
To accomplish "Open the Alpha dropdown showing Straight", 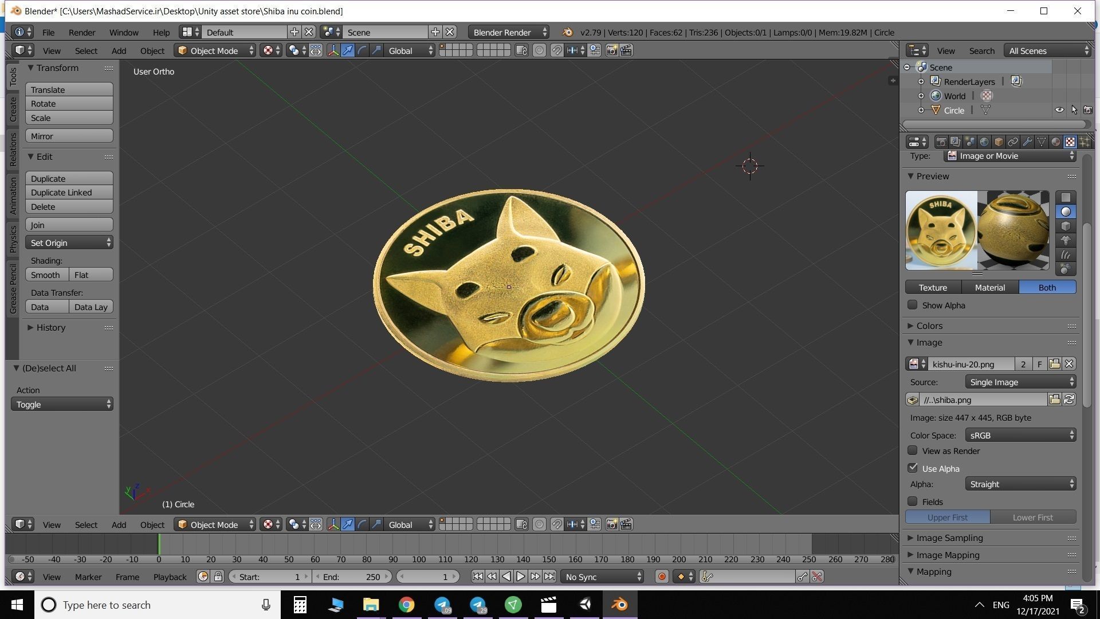I will tap(1020, 484).
